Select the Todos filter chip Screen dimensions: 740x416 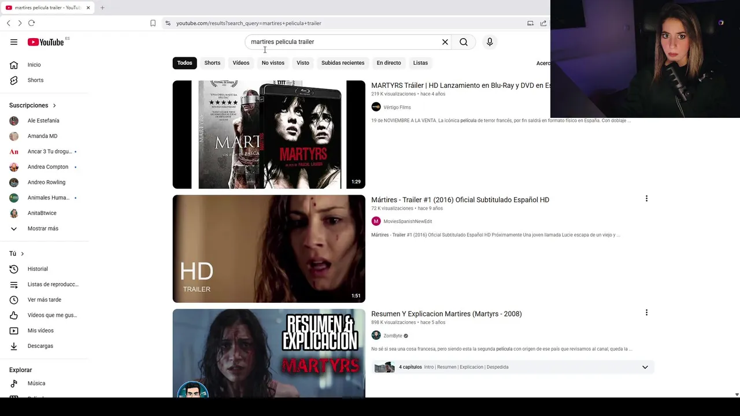pos(184,63)
